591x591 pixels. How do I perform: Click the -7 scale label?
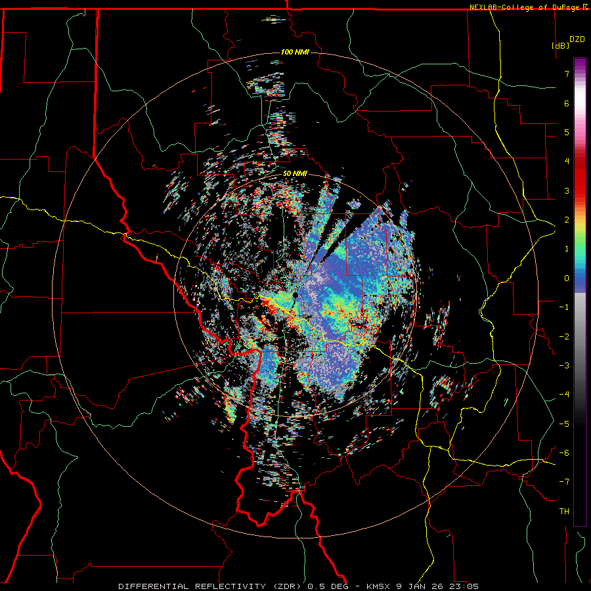click(564, 482)
